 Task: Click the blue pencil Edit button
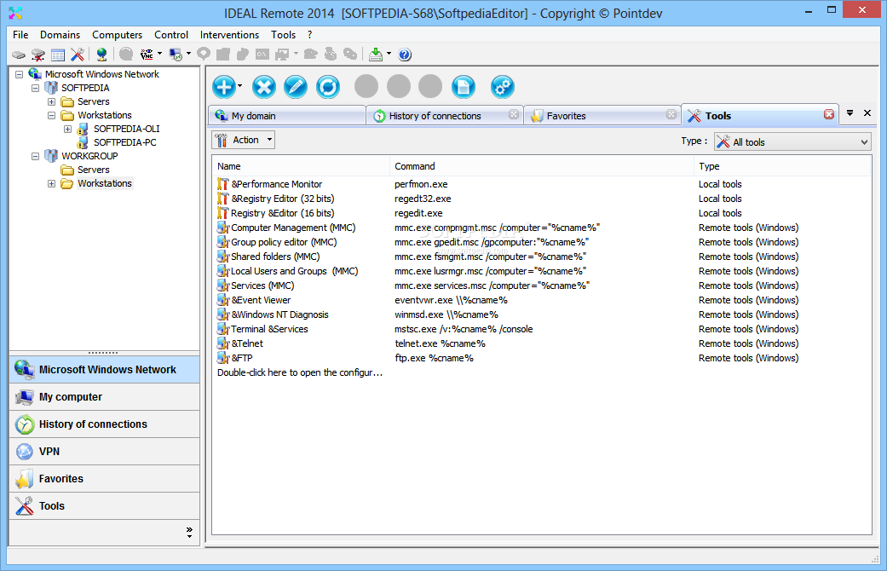pyautogui.click(x=296, y=87)
